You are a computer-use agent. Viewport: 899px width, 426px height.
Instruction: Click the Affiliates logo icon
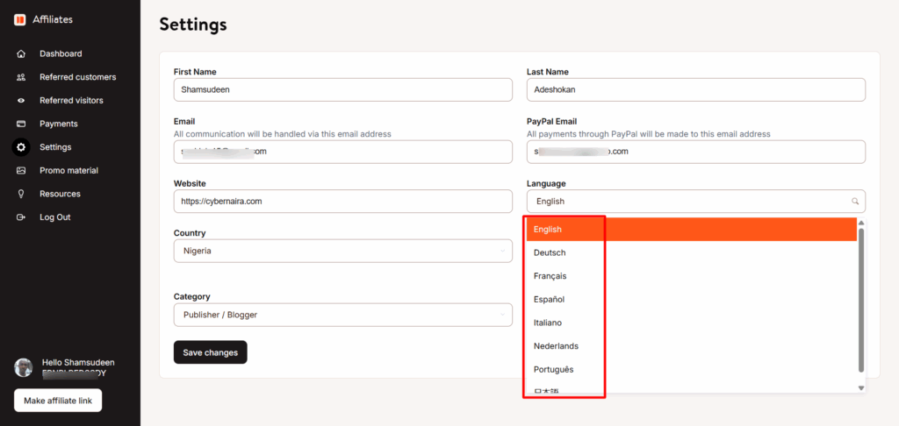(20, 19)
